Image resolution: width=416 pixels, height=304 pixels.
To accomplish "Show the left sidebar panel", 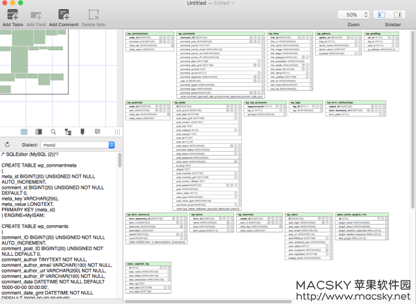I will (x=382, y=15).
